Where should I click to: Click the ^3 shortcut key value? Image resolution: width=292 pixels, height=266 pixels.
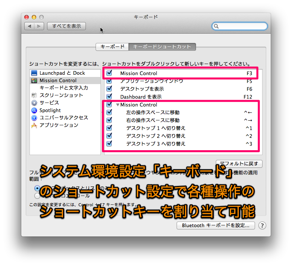point(249,144)
